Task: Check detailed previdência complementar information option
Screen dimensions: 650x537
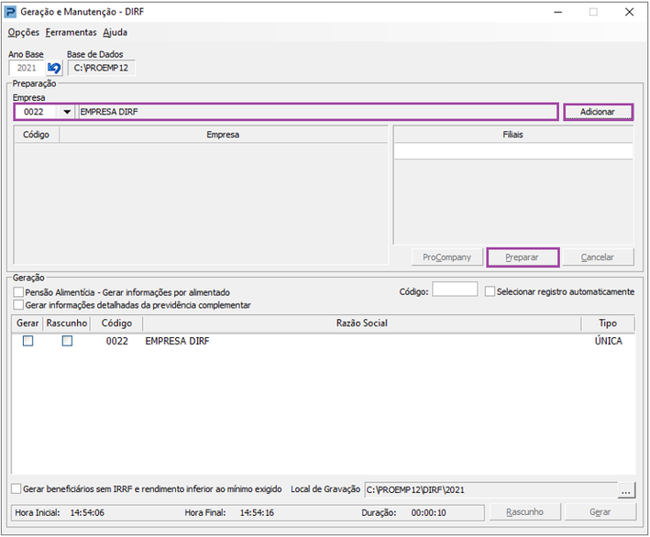Action: [19, 305]
